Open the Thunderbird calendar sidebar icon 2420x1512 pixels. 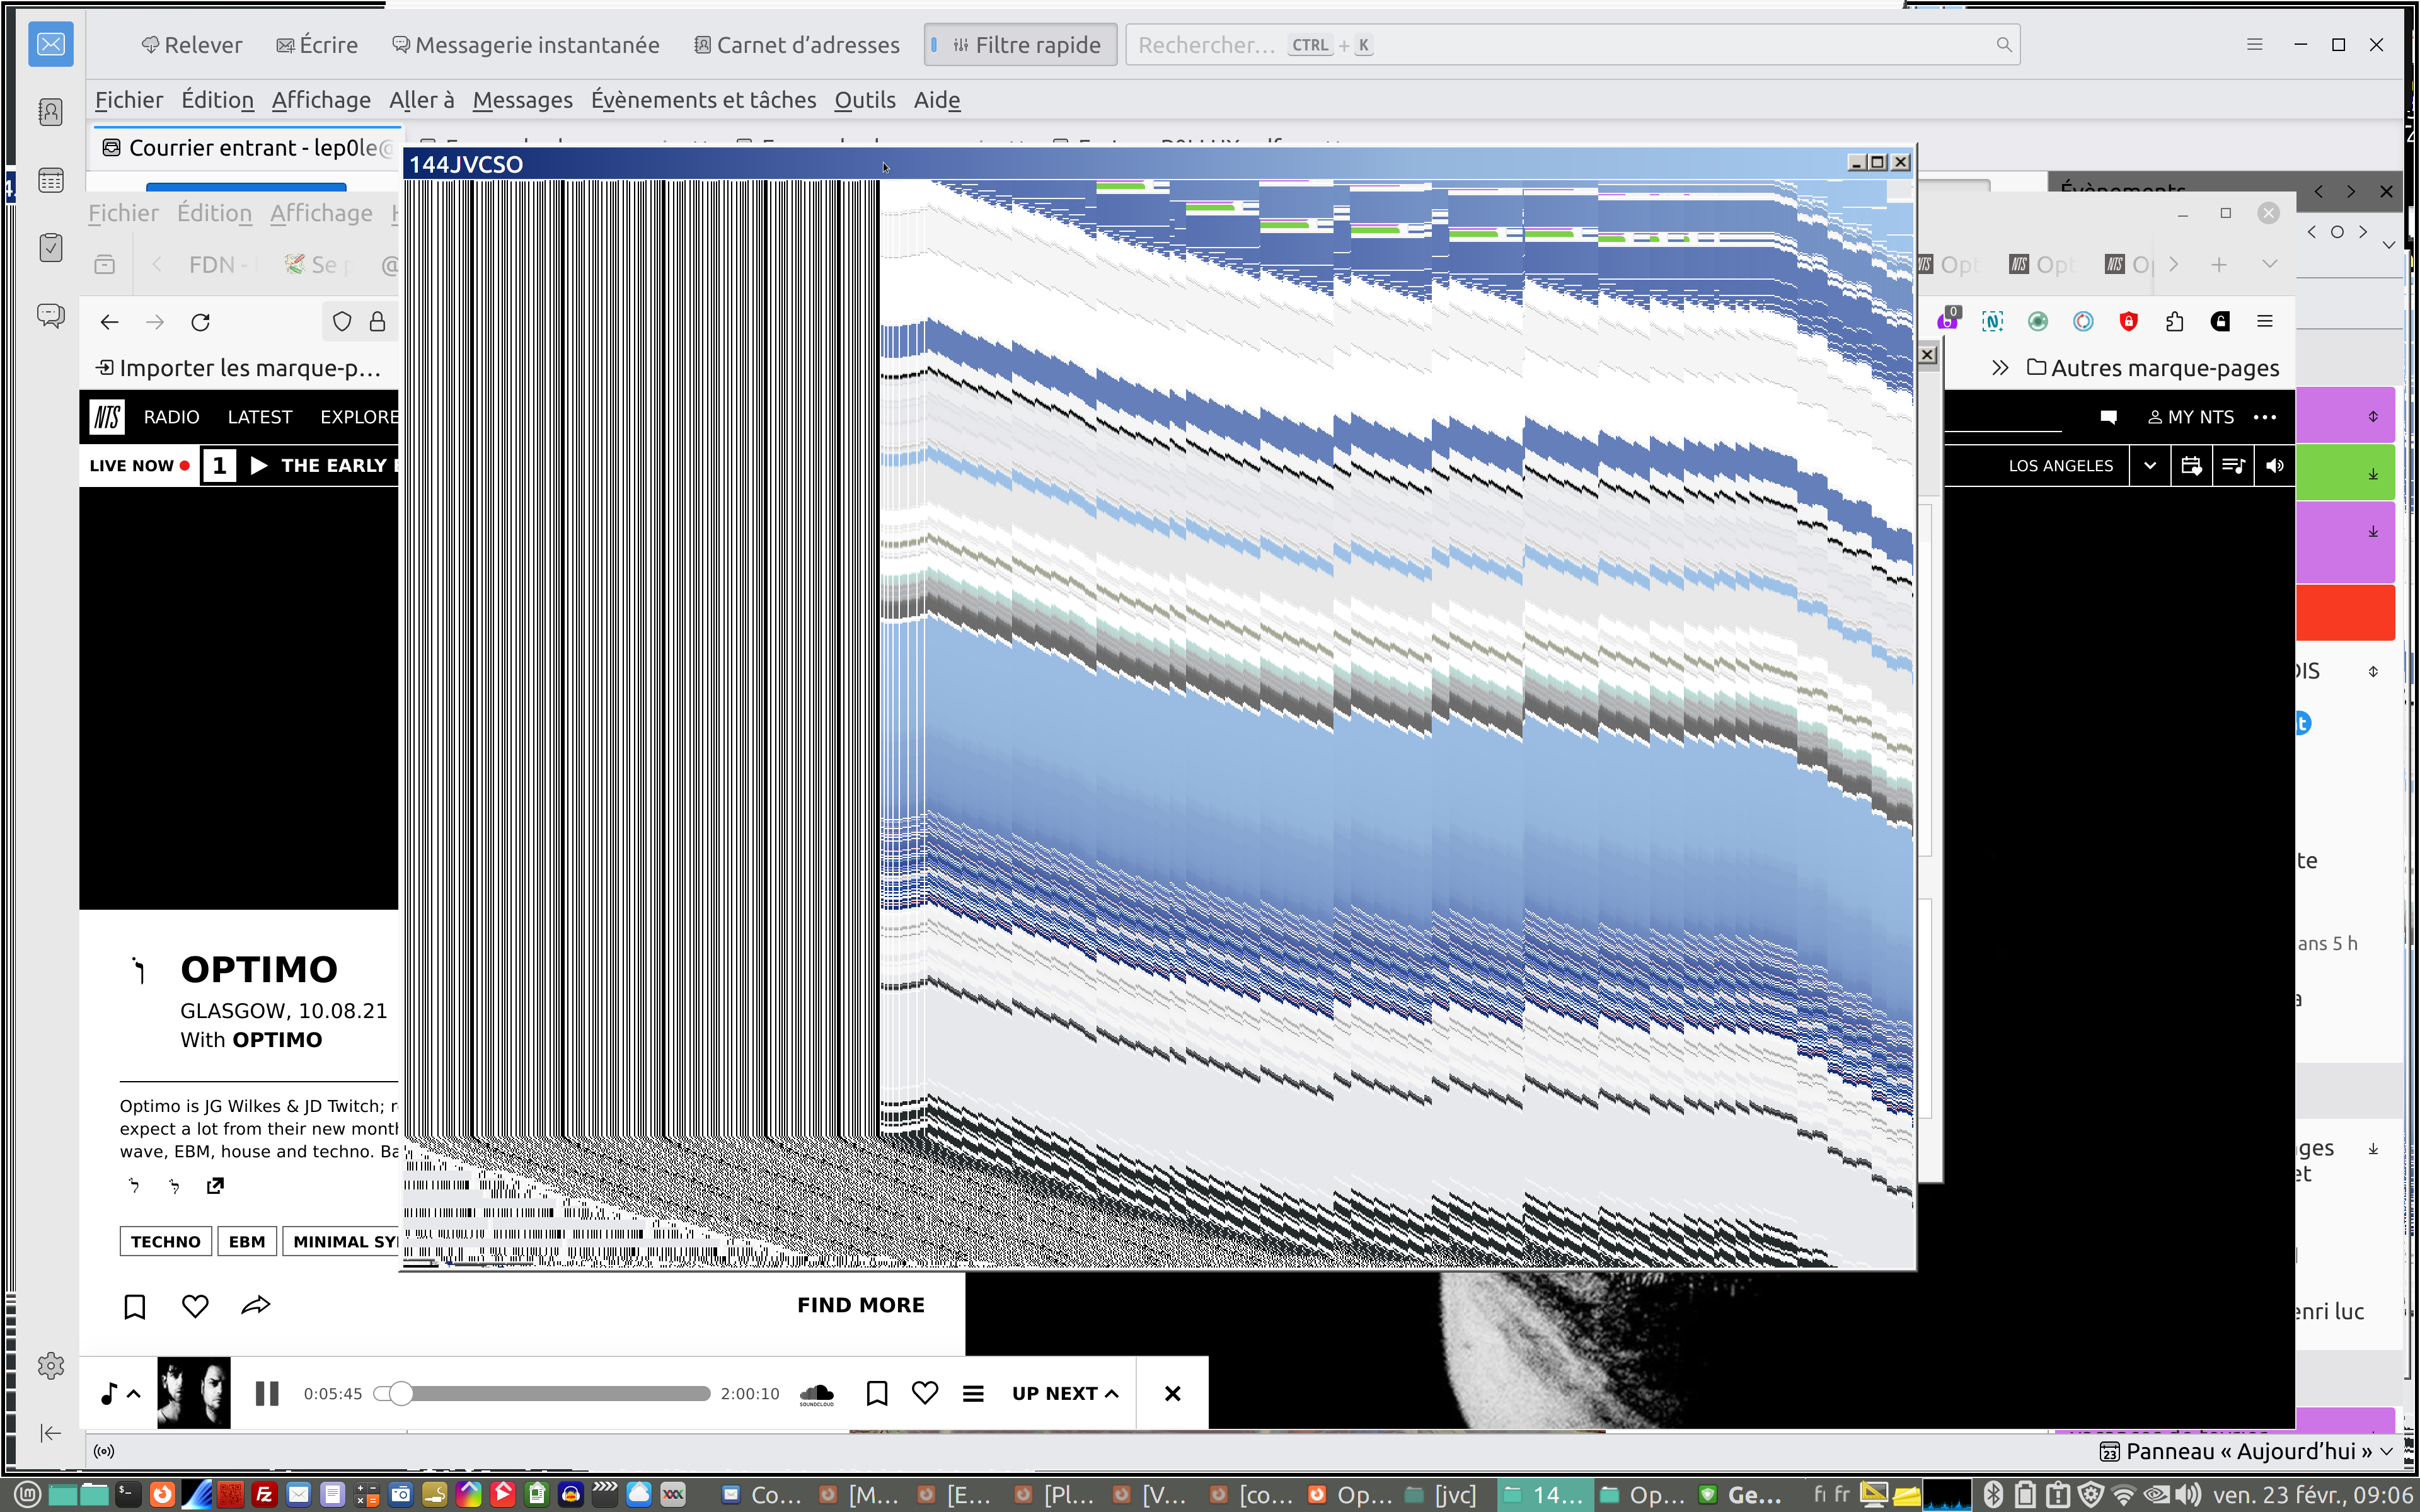point(50,181)
